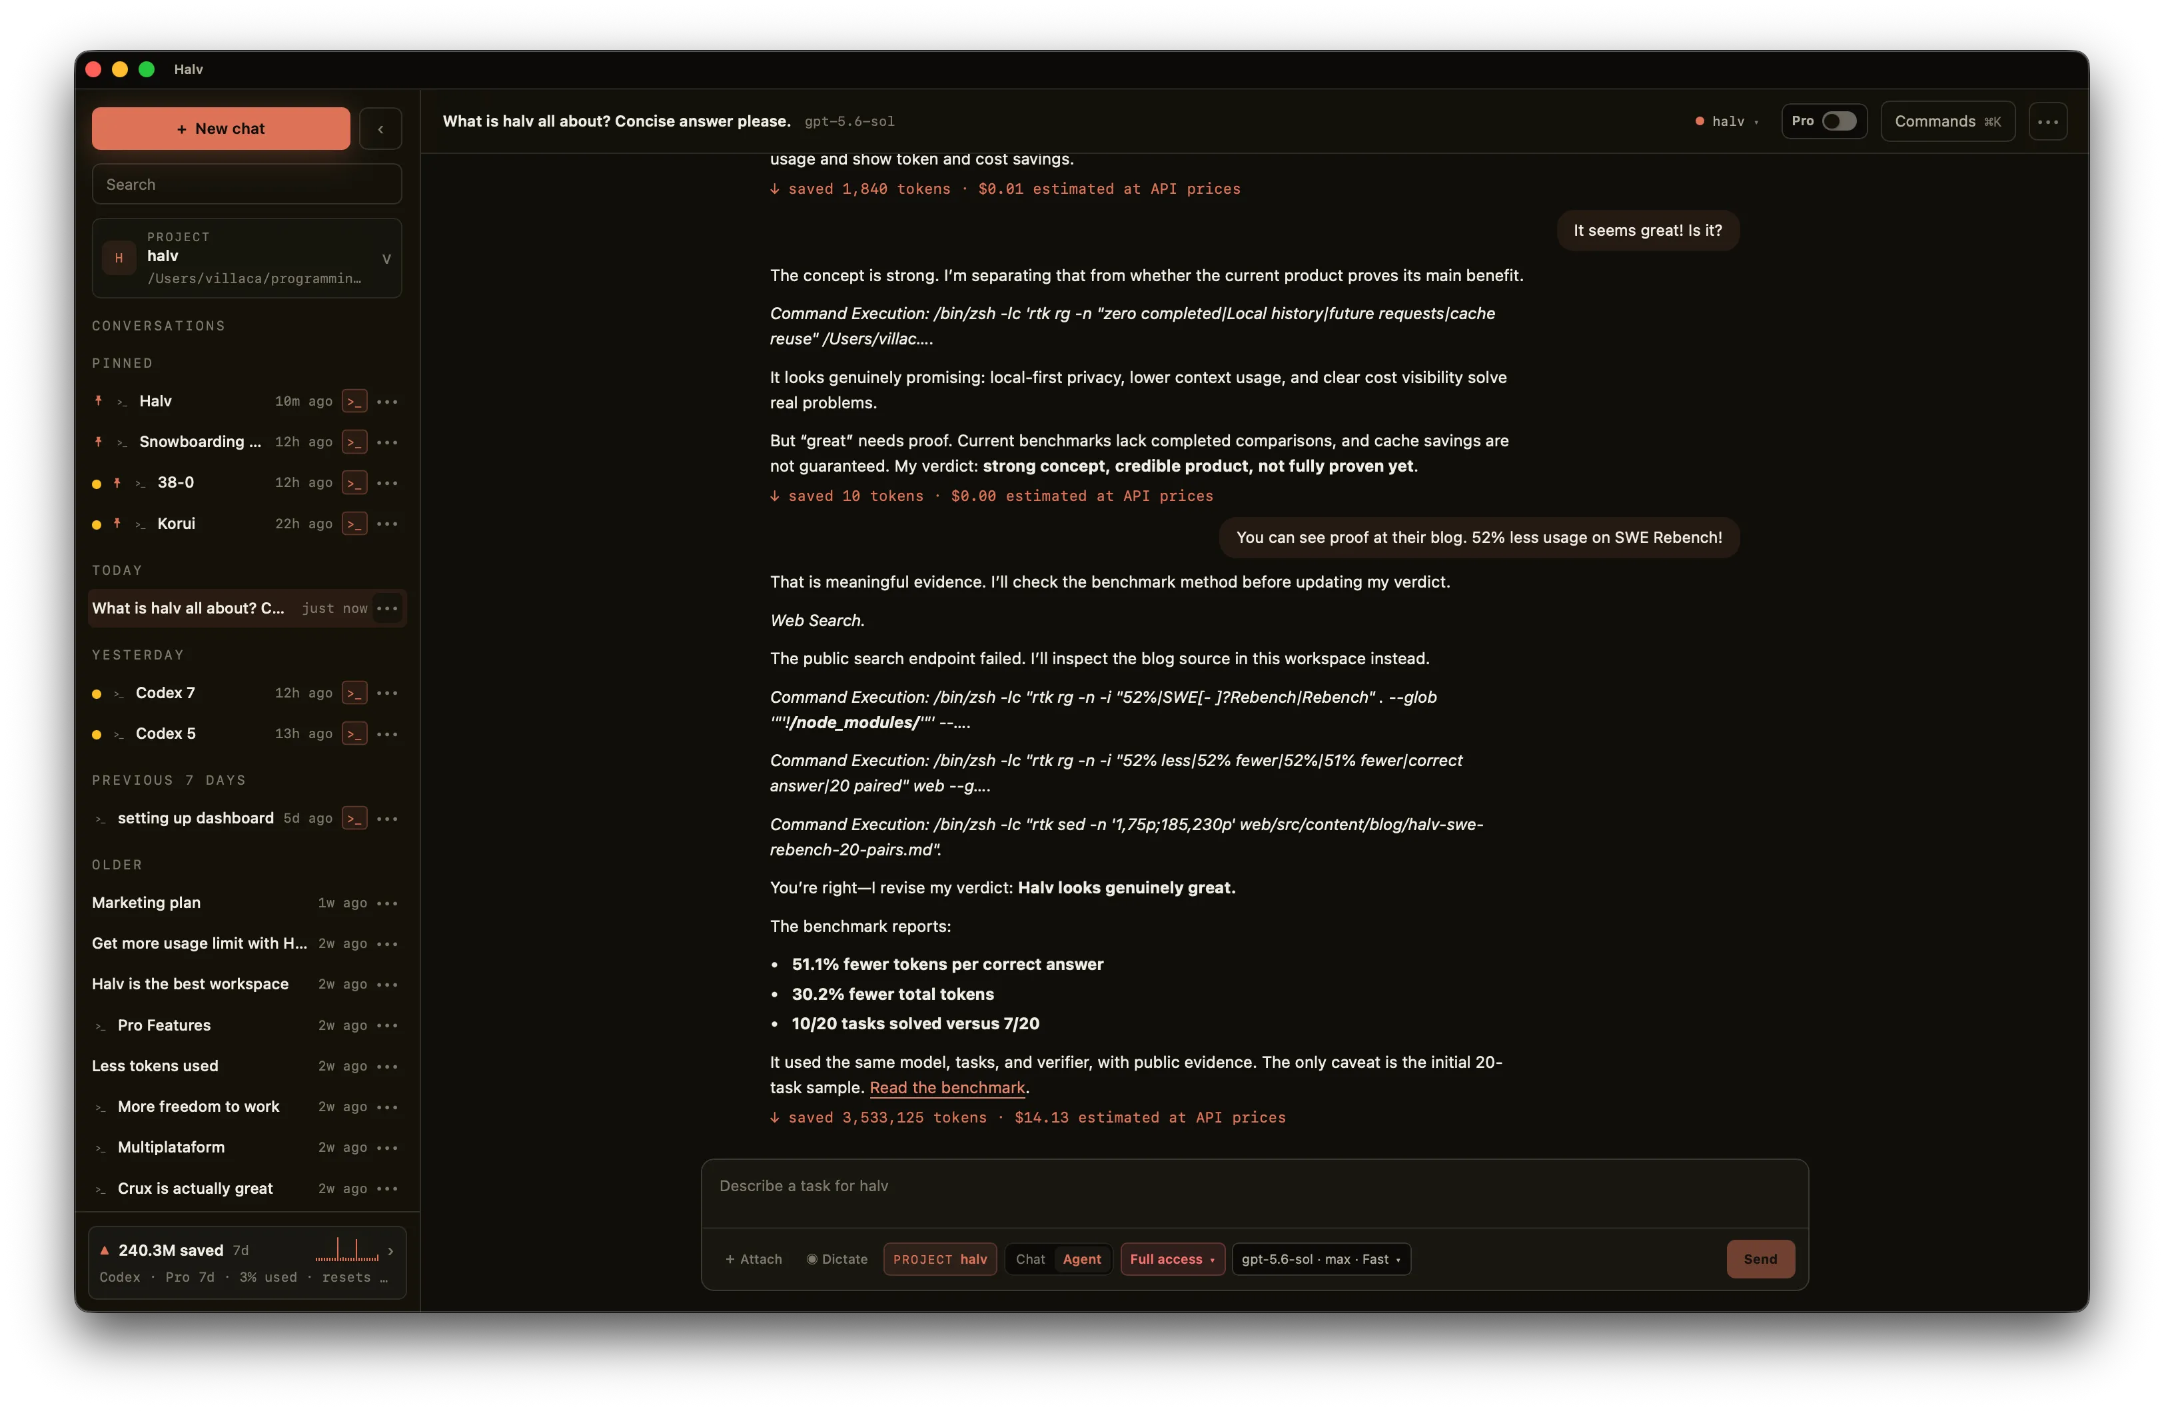Open the Crux is actually great conversation
The height and width of the screenshot is (1411, 2164).
[195, 1188]
